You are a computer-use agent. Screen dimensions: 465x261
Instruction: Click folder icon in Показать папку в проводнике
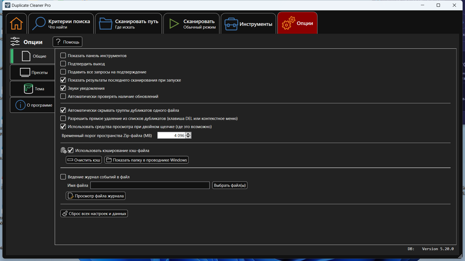(x=109, y=160)
